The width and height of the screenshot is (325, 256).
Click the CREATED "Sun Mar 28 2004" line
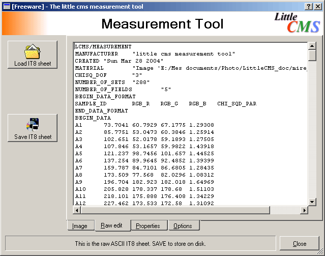coord(119,61)
